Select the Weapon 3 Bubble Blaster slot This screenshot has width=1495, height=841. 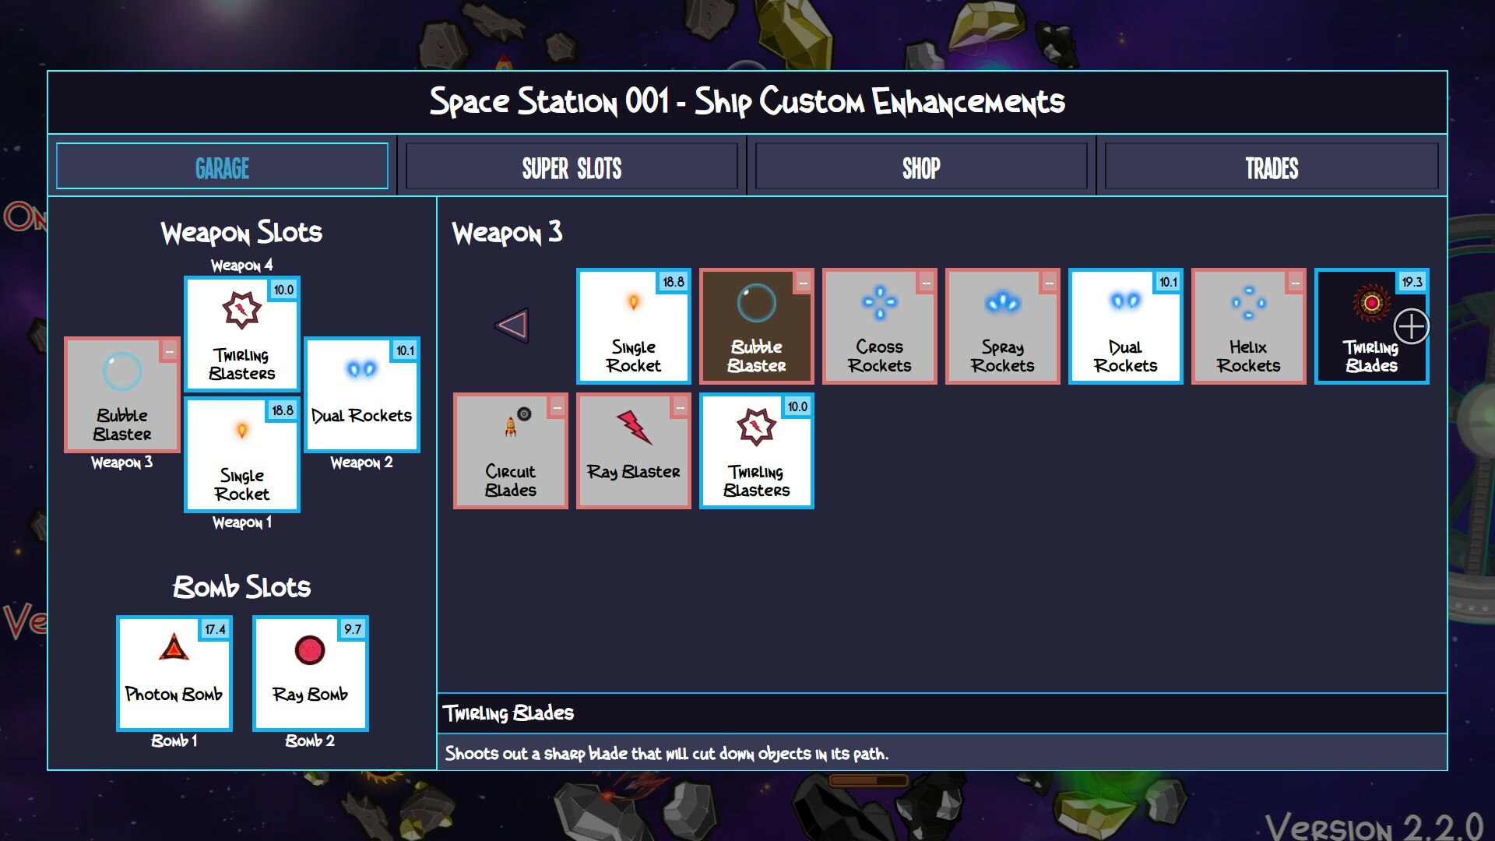[x=122, y=395]
